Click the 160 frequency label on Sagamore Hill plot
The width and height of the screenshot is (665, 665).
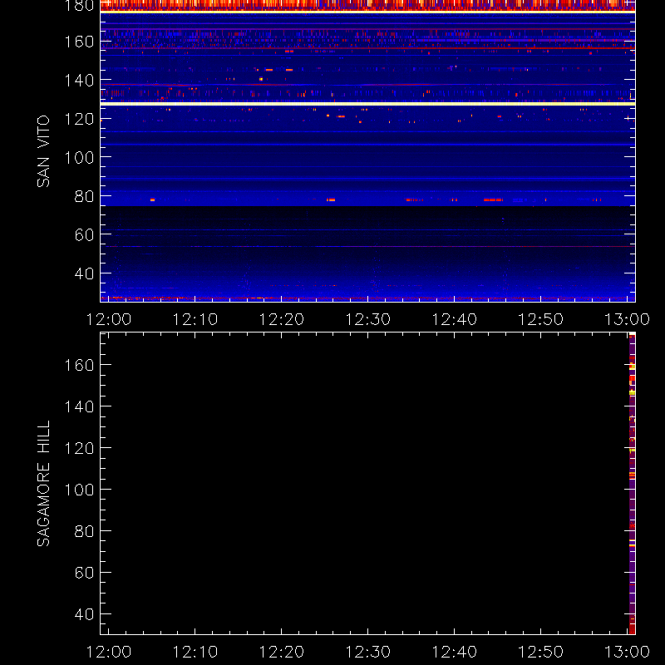tap(79, 365)
